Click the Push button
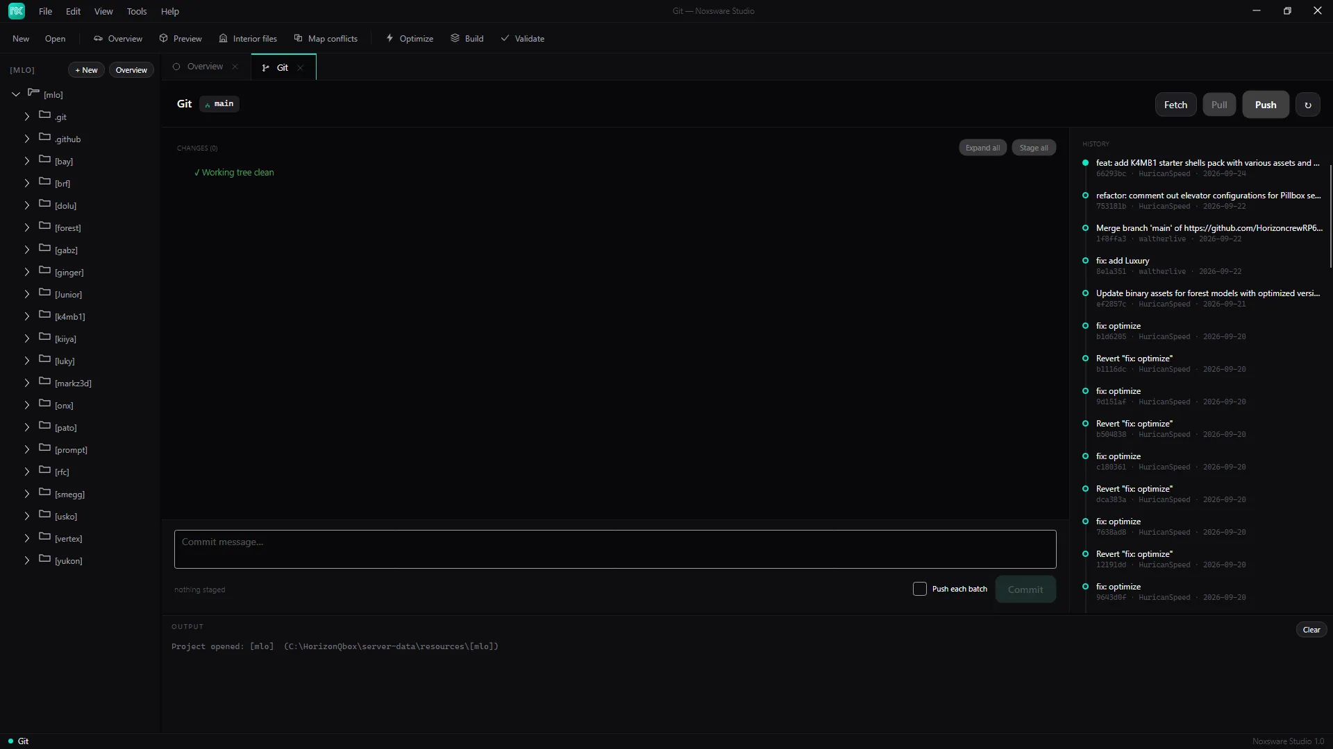Viewport: 1333px width, 749px height. (x=1266, y=105)
